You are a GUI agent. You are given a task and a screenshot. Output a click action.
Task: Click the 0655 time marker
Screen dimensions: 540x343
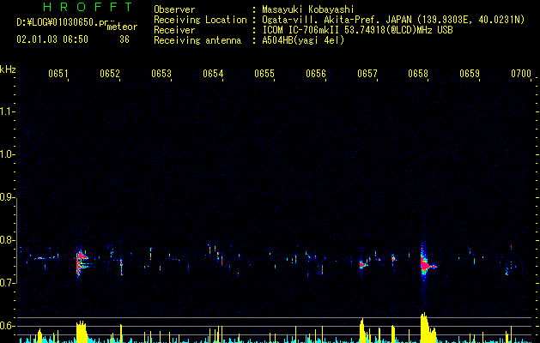tap(264, 74)
